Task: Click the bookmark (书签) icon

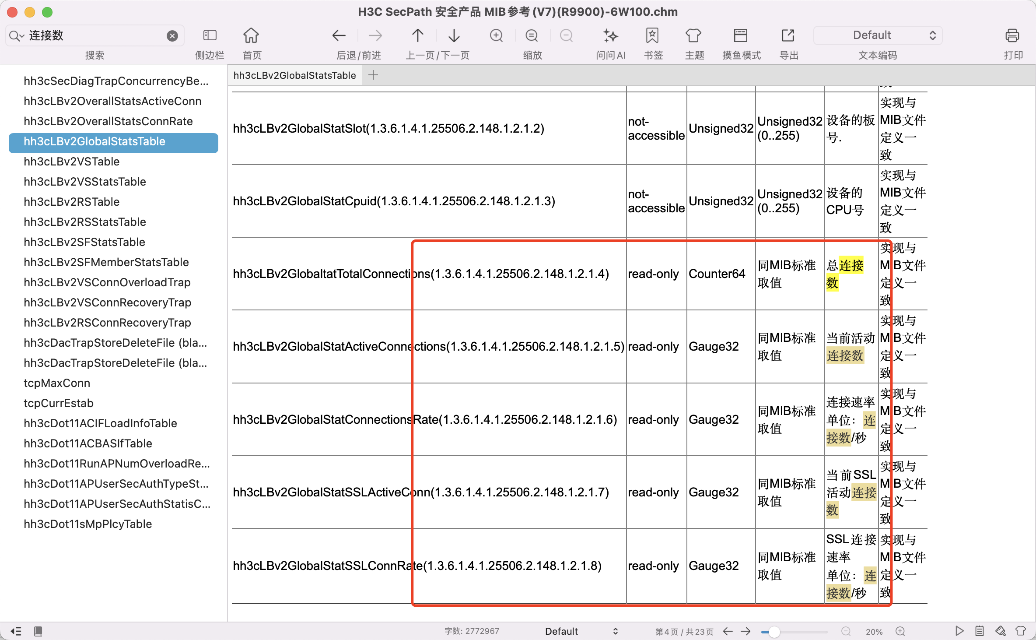Action: click(x=652, y=35)
